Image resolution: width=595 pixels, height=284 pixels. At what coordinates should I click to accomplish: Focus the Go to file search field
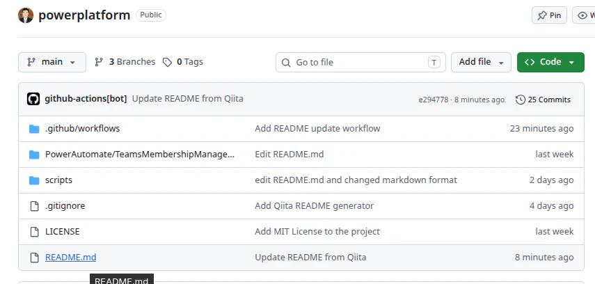coord(360,62)
